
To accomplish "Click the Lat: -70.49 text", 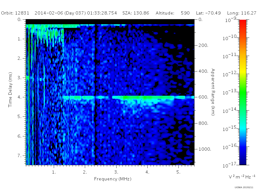I will coord(208,13).
